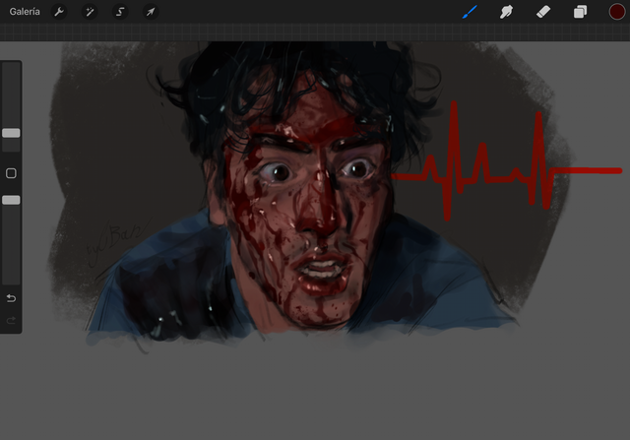Open the dark red color swatch
This screenshot has height=440, width=630.
click(616, 12)
